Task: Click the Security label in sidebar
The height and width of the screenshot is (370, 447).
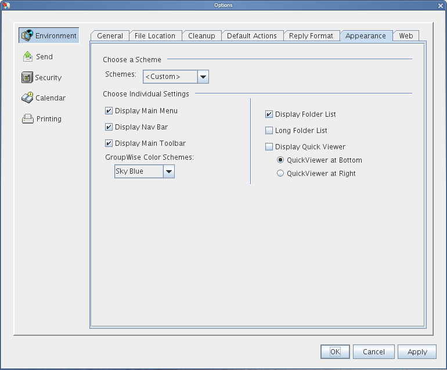Action: coord(48,78)
